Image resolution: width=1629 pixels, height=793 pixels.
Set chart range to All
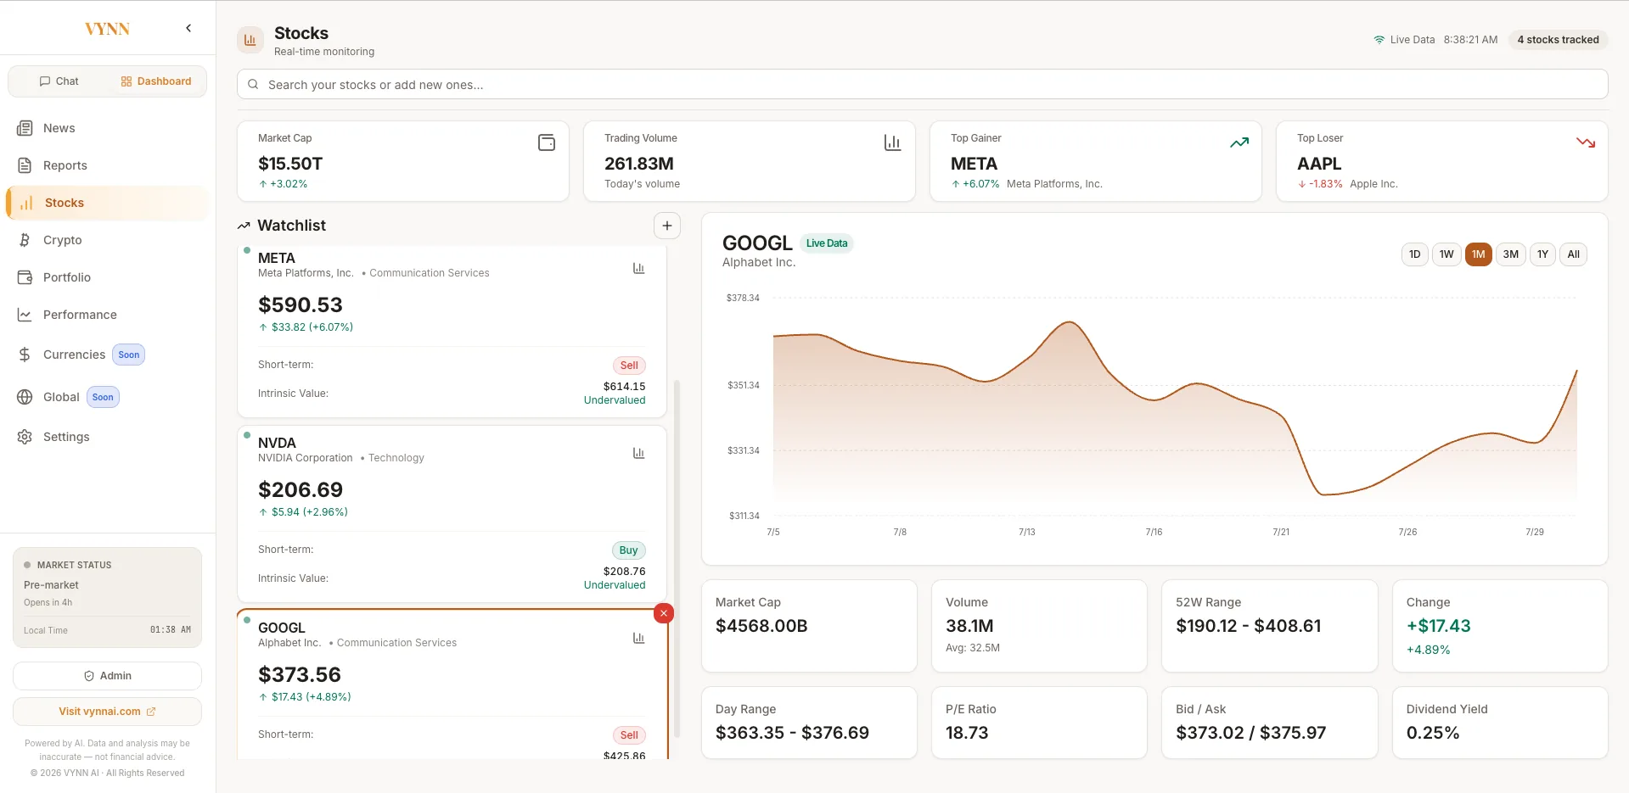tap(1573, 254)
